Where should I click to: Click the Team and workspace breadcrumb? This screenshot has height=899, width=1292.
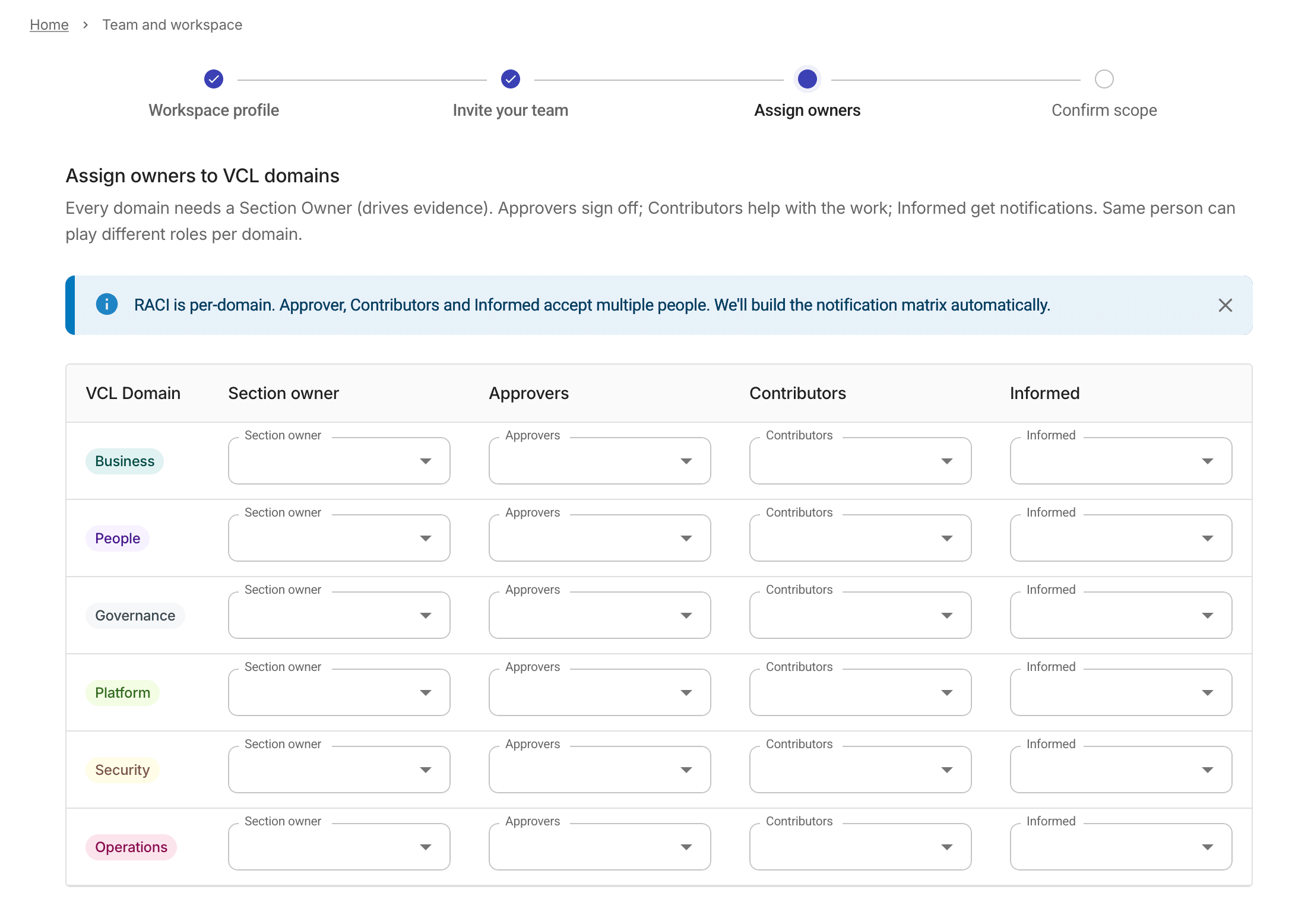(x=172, y=25)
